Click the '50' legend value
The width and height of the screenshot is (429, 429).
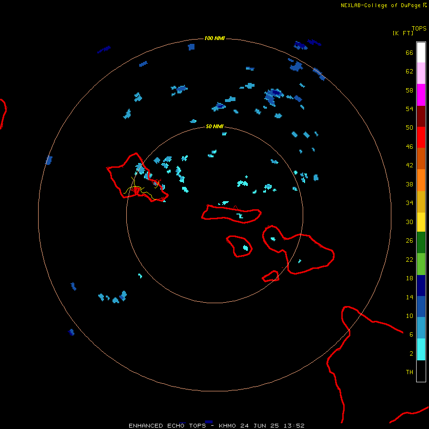pyautogui.click(x=409, y=127)
